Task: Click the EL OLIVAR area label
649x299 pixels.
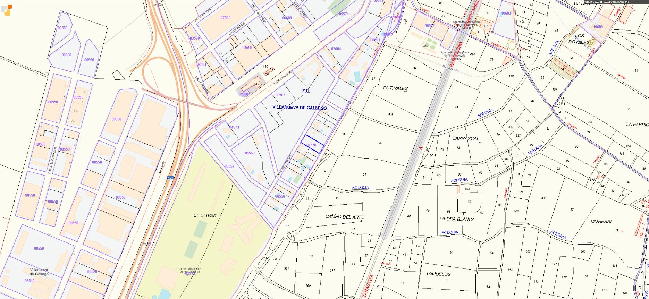Action: click(205, 216)
